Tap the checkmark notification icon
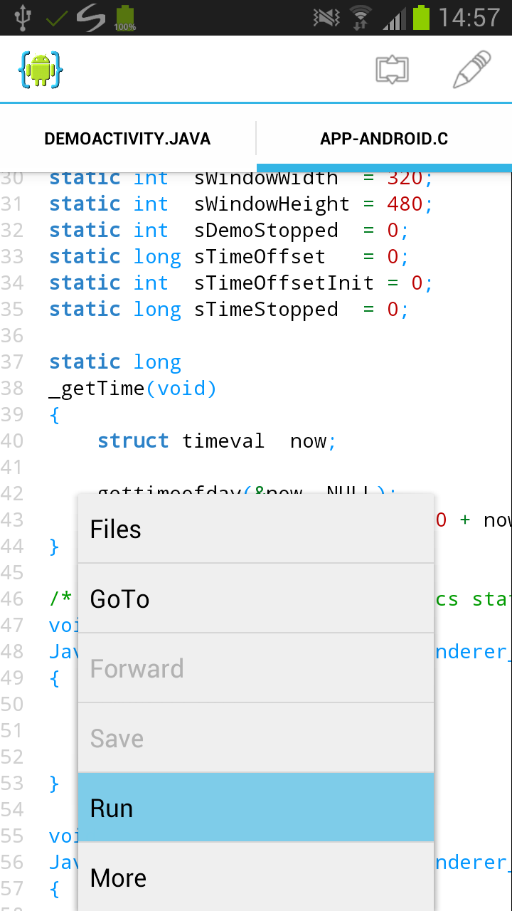 pos(57,19)
